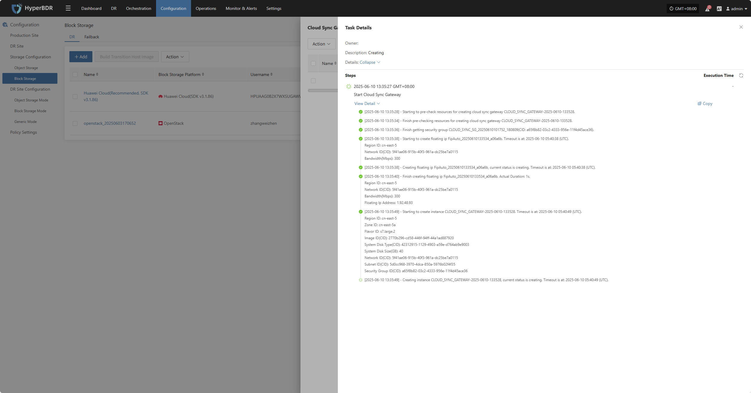
Task: Click the Username column sort icon
Action: (x=271, y=74)
